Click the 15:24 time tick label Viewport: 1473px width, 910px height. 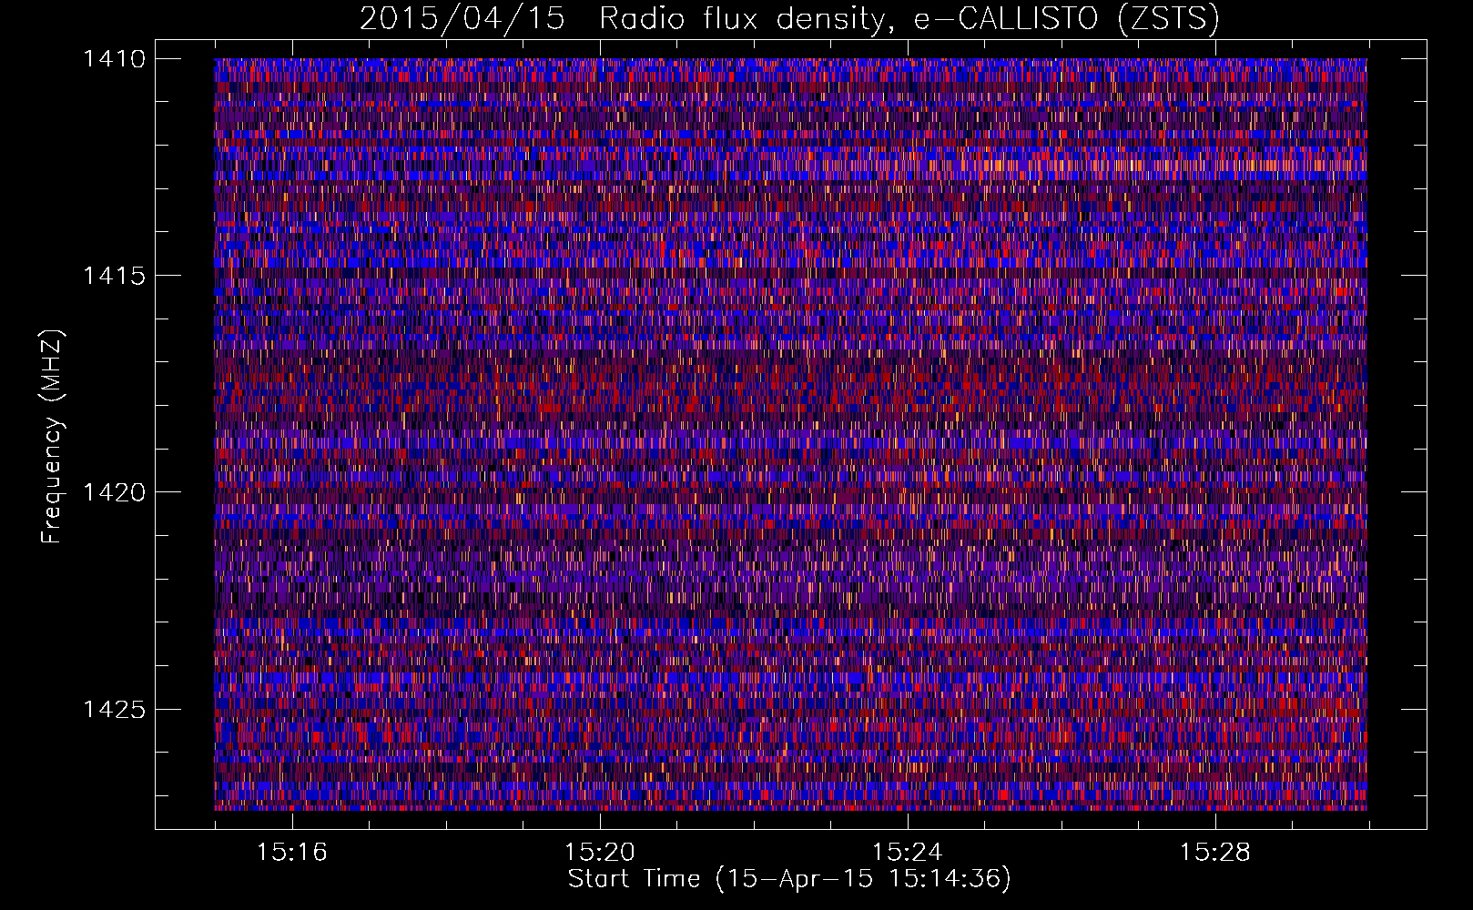click(907, 852)
